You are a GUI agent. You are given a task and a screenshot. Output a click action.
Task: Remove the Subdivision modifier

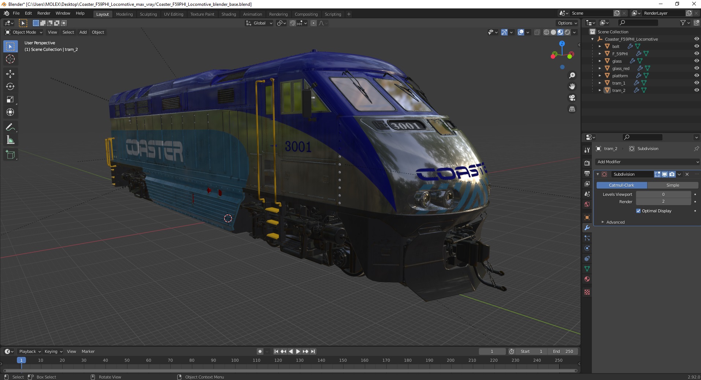[687, 174]
